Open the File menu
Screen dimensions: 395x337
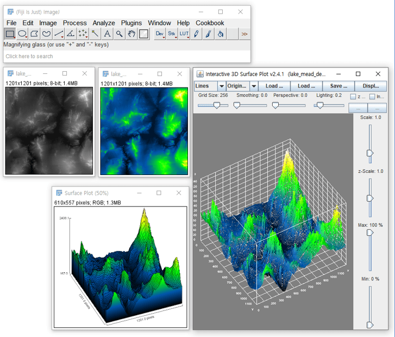pyautogui.click(x=11, y=23)
